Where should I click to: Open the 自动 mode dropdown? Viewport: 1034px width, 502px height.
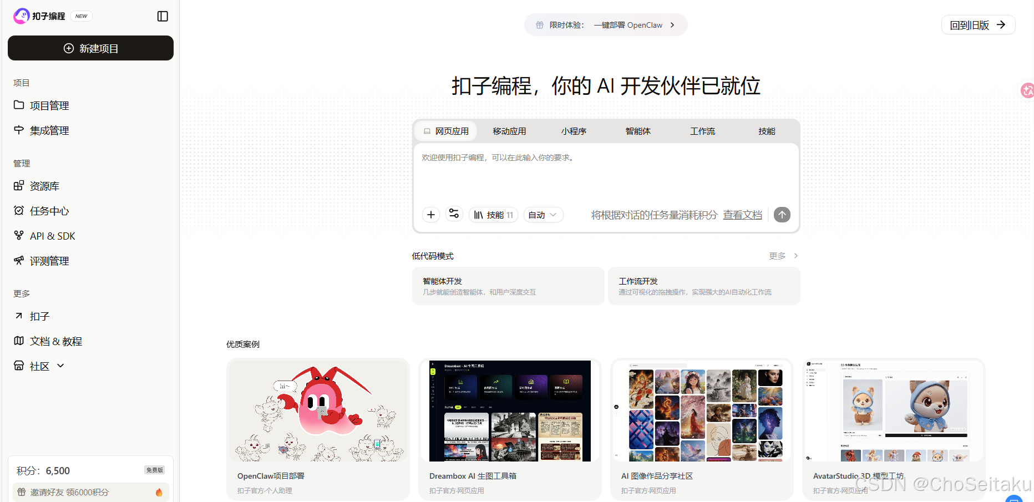[543, 215]
